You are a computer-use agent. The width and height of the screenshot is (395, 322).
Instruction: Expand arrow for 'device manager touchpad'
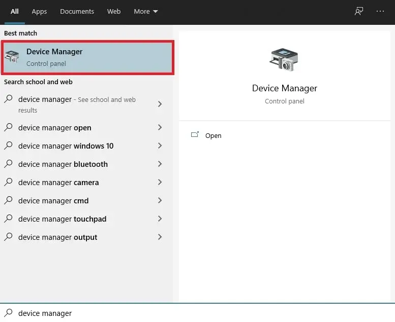coord(160,219)
